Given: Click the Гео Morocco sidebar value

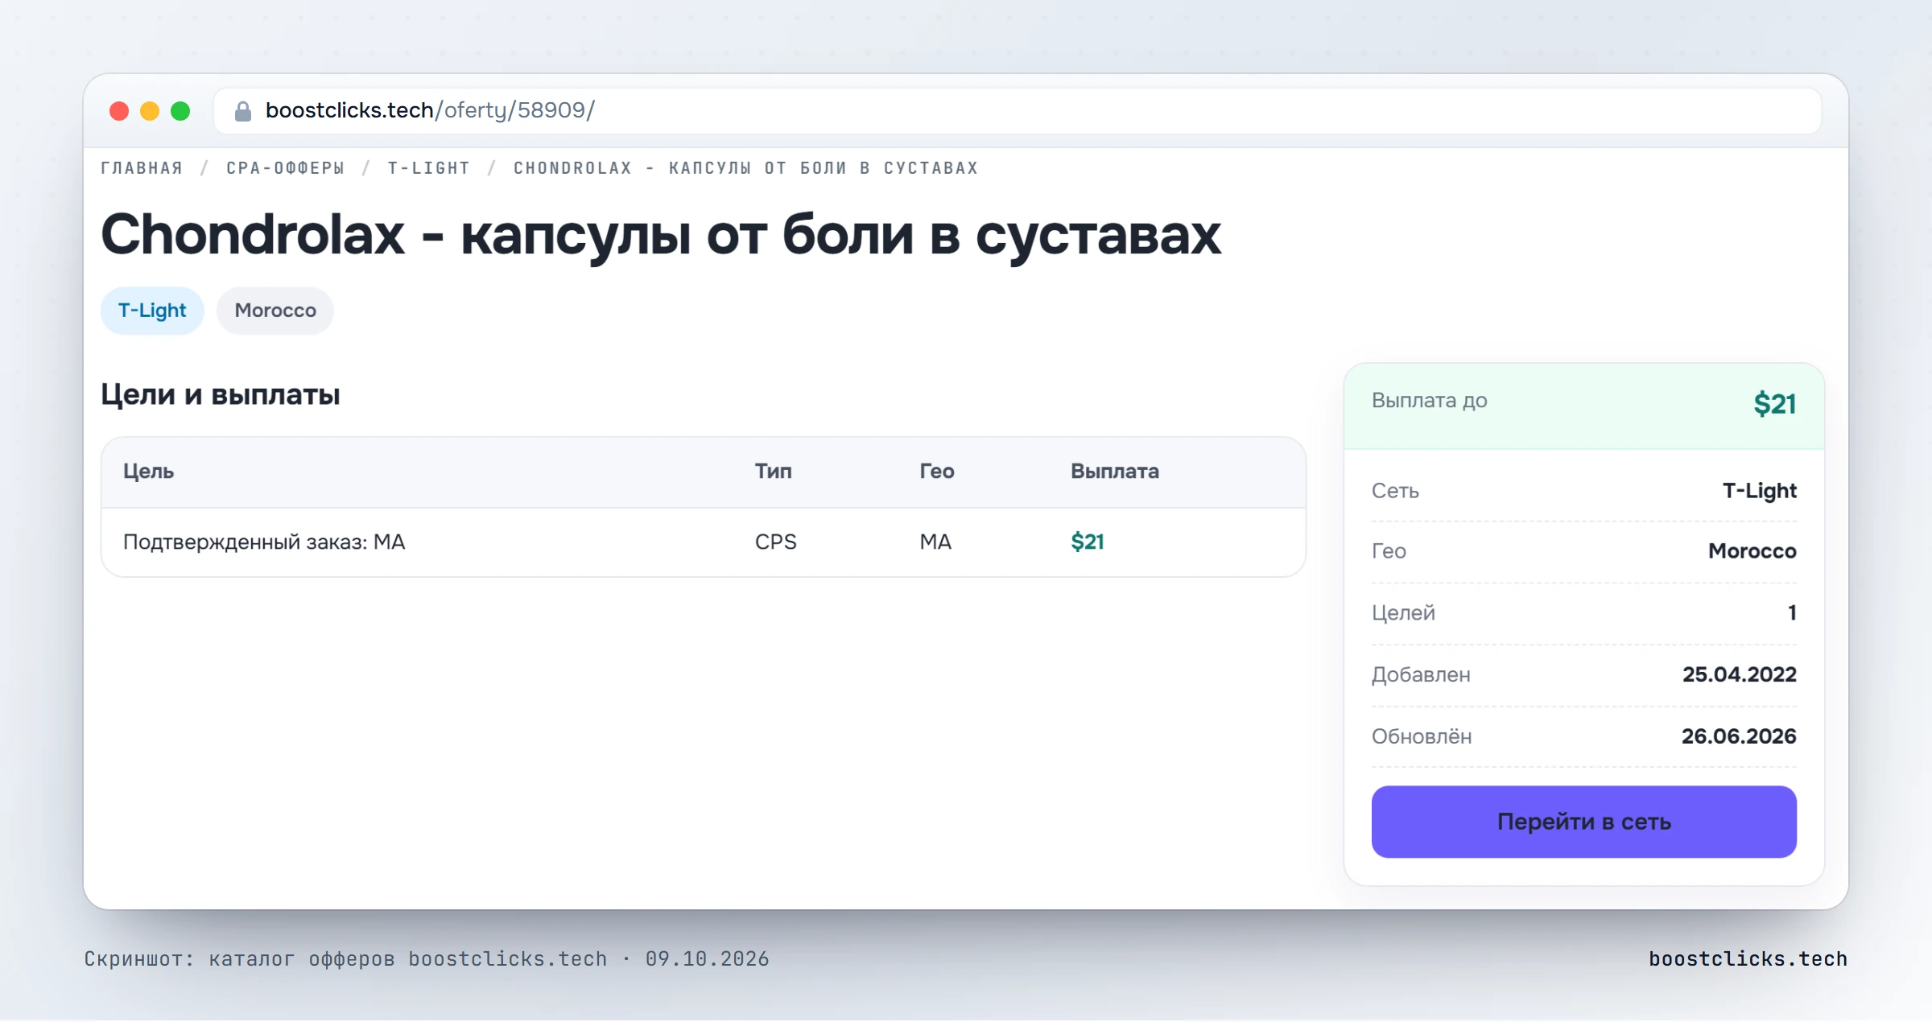Looking at the screenshot, I should (1752, 552).
